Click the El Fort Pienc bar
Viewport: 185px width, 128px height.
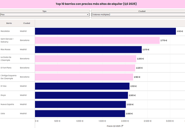pyautogui.click(x=85, y=68)
